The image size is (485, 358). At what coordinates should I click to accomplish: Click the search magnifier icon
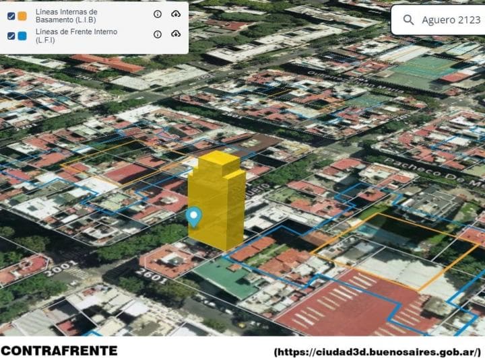tap(408, 20)
